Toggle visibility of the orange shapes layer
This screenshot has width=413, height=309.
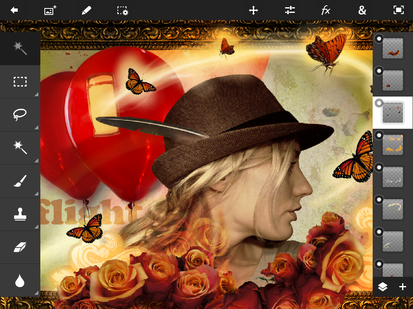pos(379,136)
